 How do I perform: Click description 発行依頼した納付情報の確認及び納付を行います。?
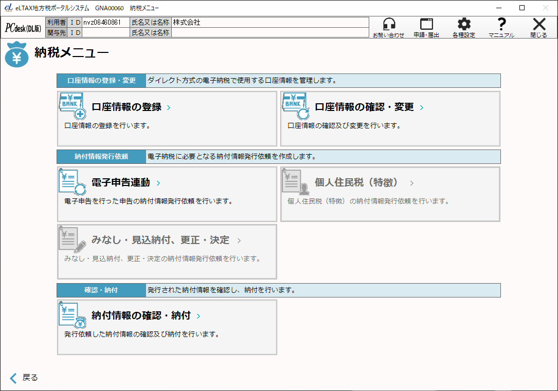tap(141, 334)
